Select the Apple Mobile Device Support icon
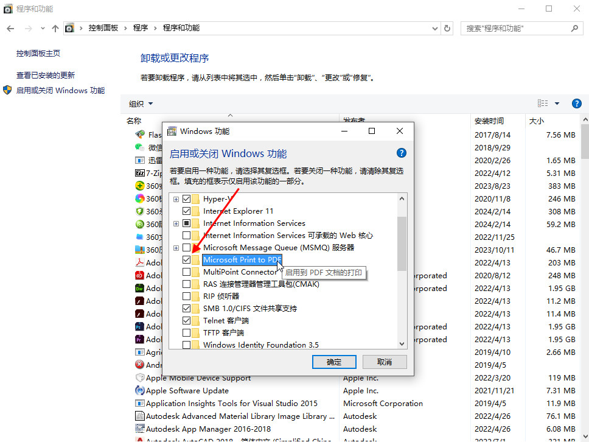Screen dimensions: 589x442 140,377
